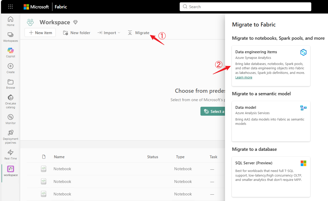
Task: Sort by the Task column header
Action: point(213,157)
